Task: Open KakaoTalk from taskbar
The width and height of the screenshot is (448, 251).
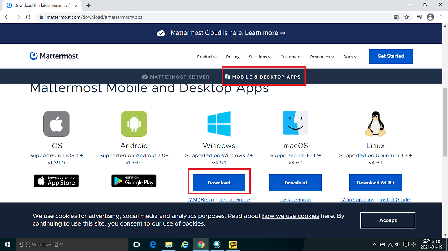Action: [233, 245]
